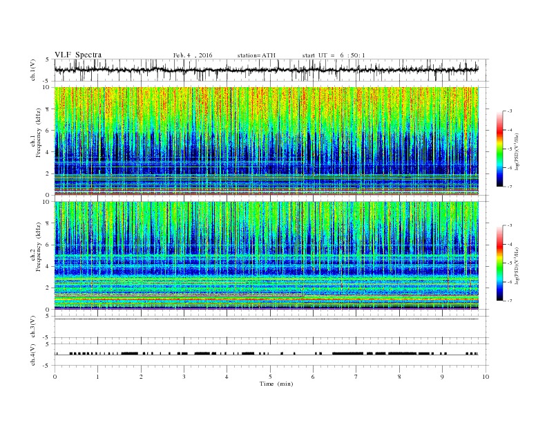
Task: Click the time axis tick label "3"
Action: 184,377
